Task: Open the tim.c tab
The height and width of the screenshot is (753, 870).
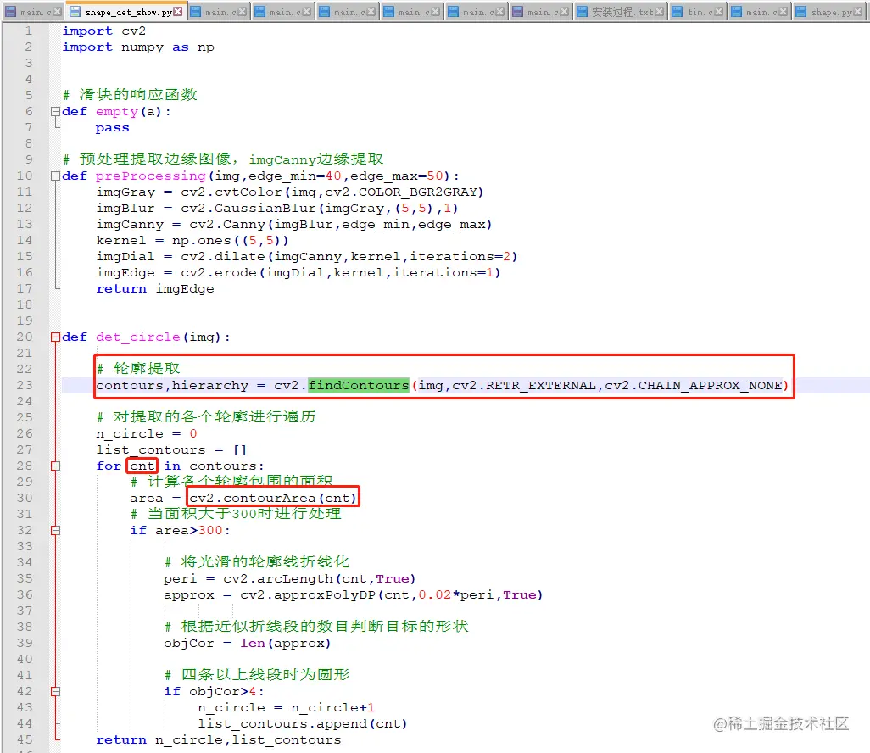Action: [696, 11]
